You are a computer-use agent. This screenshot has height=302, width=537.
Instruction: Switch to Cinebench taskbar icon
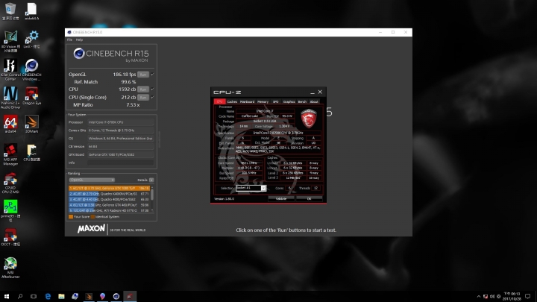116,296
